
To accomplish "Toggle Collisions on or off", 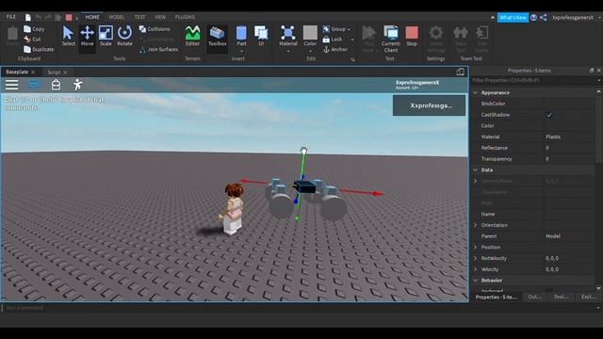I will (155, 29).
